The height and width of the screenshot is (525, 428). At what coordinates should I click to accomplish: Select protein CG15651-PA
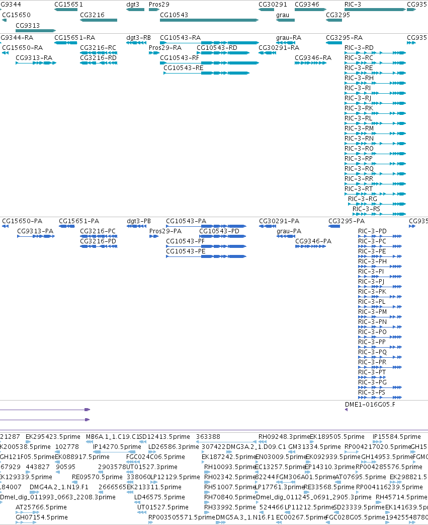point(79,221)
